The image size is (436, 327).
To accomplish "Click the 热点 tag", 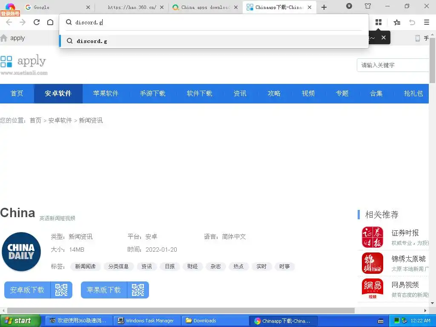I will click(x=238, y=267).
